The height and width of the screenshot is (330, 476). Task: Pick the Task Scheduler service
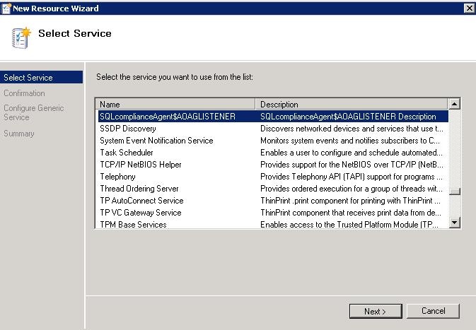[127, 153]
